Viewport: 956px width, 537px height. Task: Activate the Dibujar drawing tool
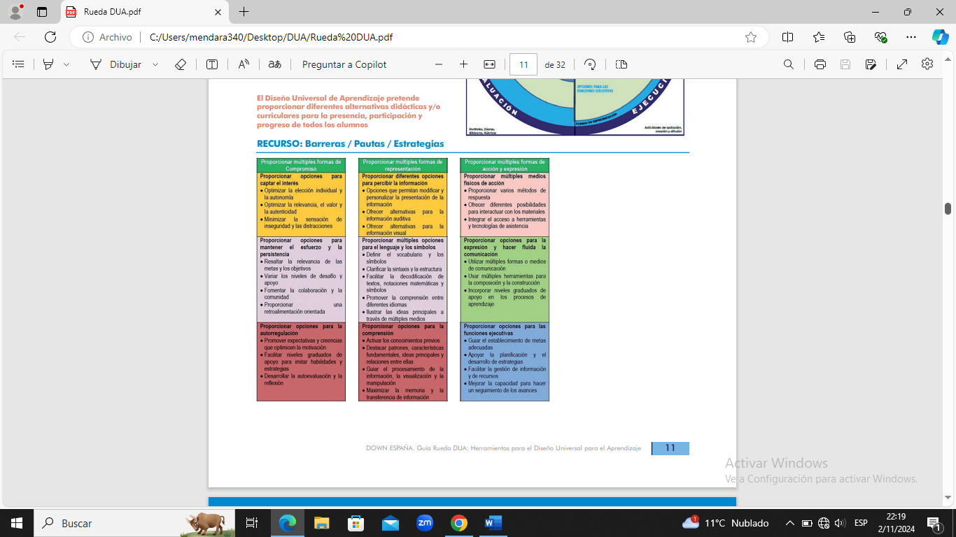click(115, 64)
